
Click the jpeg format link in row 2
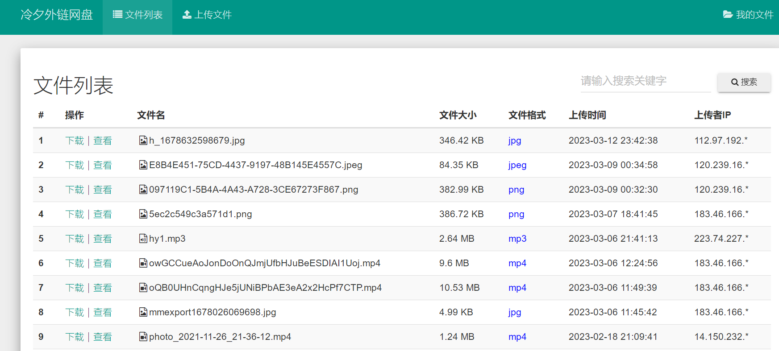tap(517, 165)
